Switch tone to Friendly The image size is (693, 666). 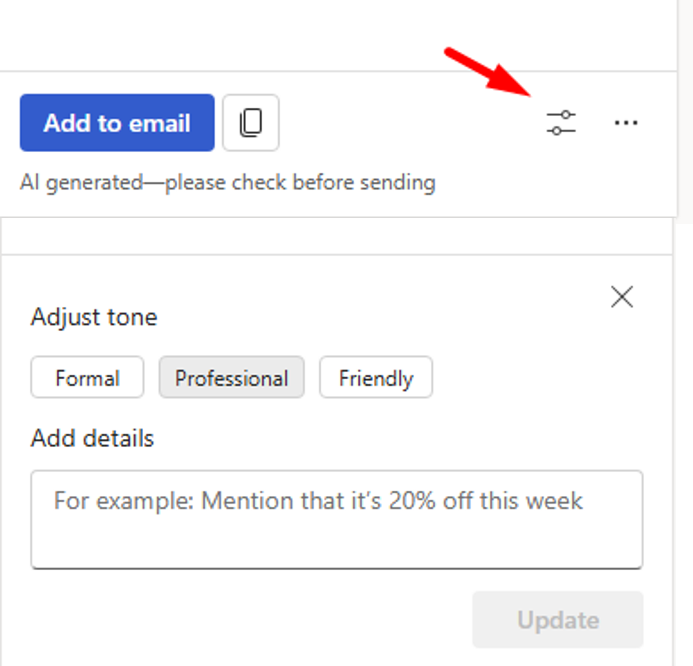[x=376, y=377]
